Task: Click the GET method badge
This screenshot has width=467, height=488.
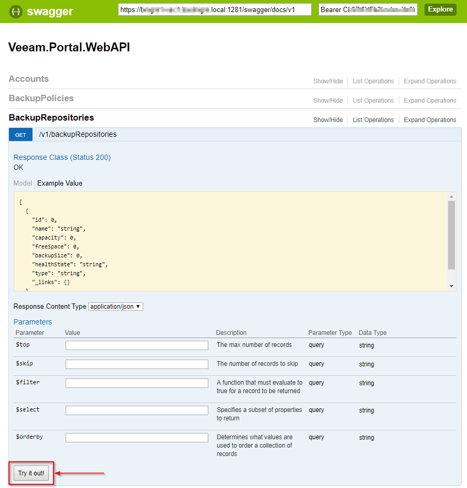Action: [20, 135]
